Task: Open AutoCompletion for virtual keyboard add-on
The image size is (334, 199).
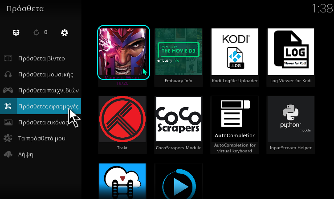Action: (235, 125)
